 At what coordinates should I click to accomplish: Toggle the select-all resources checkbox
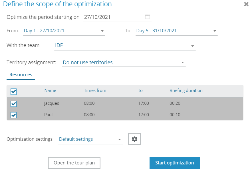(x=13, y=92)
